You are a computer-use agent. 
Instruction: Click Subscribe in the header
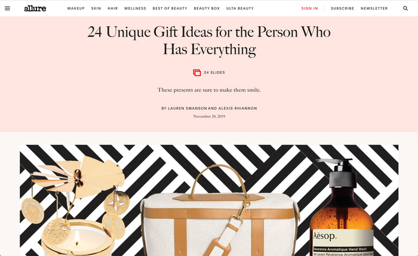click(x=343, y=8)
